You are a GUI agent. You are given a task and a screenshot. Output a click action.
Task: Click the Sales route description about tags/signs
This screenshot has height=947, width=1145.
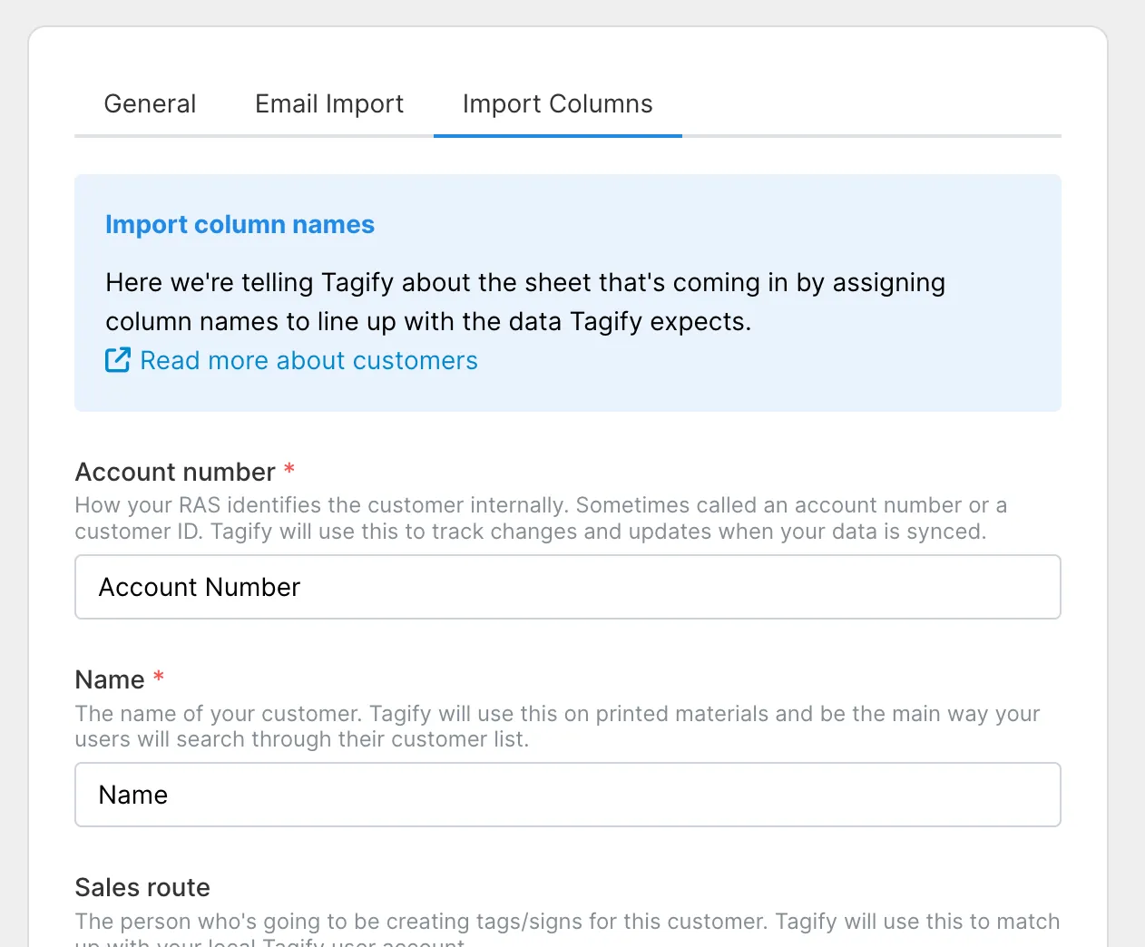(x=567, y=929)
